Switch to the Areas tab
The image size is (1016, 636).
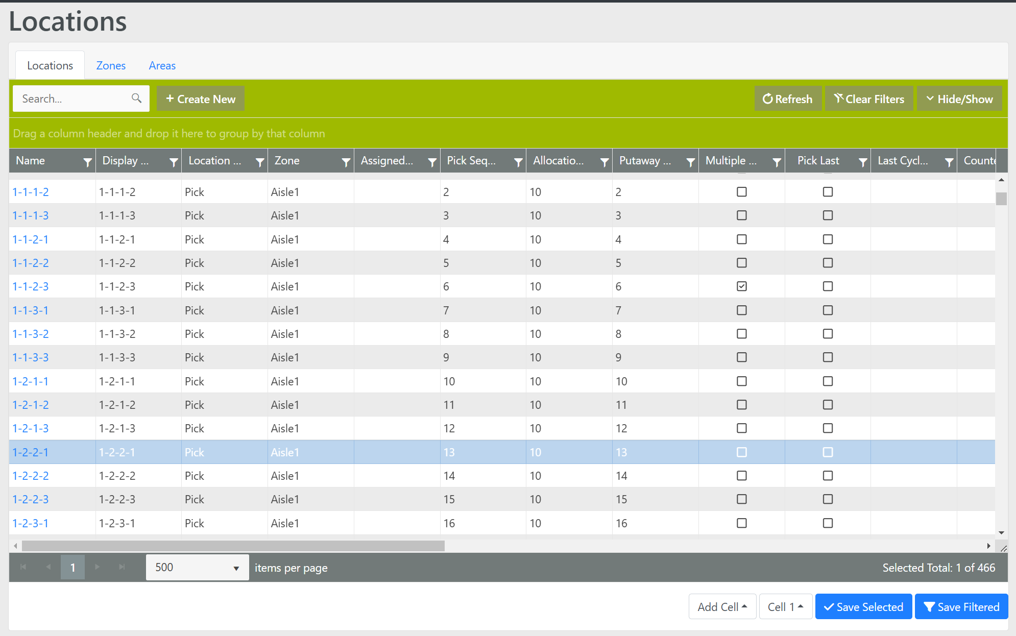162,65
